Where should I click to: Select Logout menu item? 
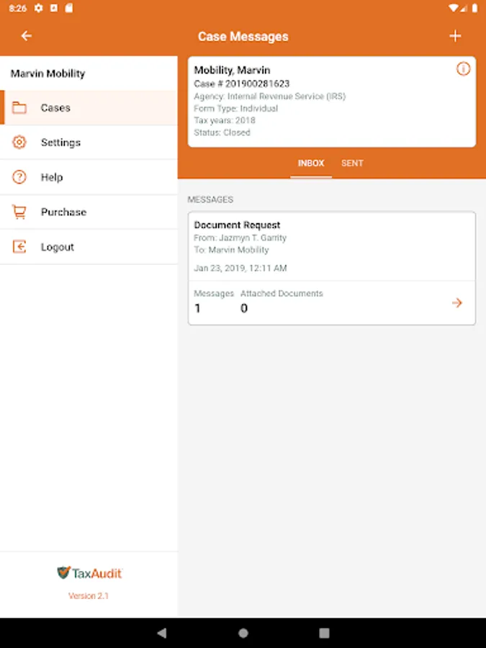tap(89, 247)
